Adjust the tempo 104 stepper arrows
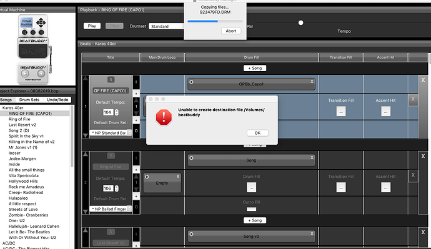This screenshot has height=249, width=431. [x=117, y=112]
